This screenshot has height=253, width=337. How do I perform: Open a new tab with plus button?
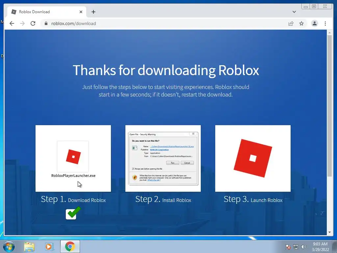tap(93, 12)
